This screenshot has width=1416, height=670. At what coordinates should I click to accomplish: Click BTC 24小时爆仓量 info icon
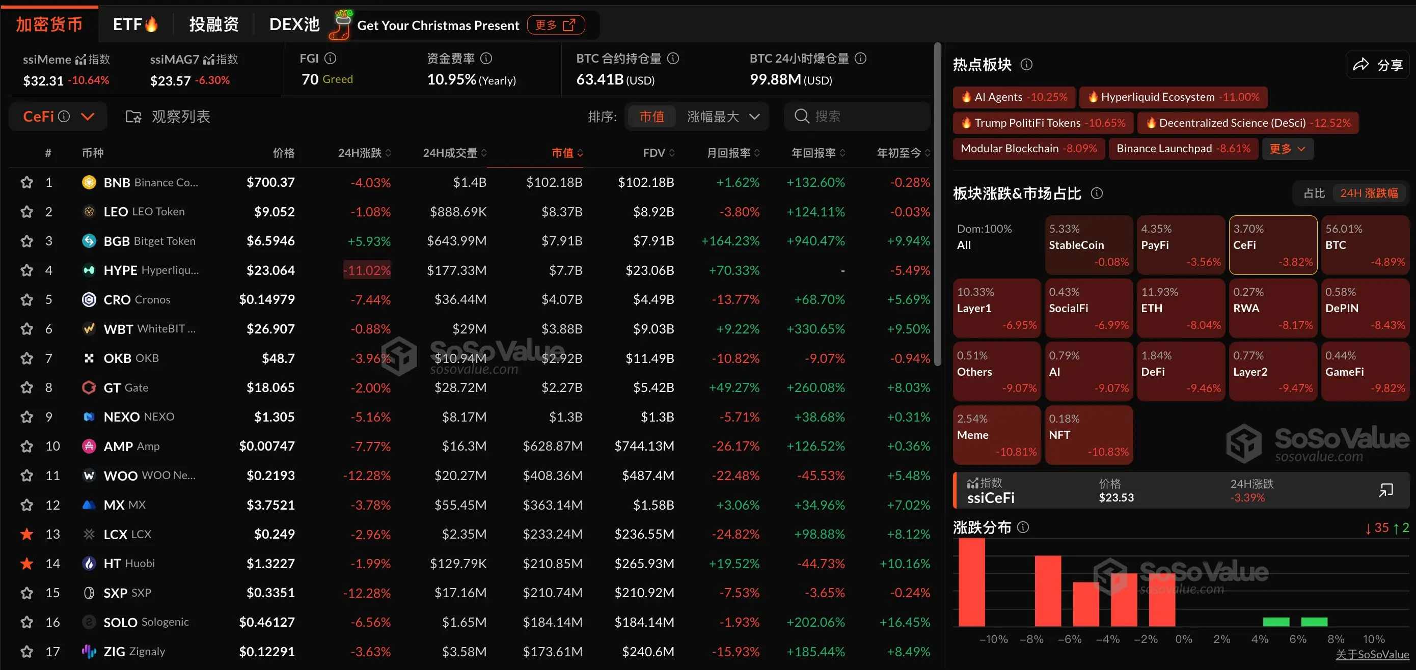click(861, 58)
